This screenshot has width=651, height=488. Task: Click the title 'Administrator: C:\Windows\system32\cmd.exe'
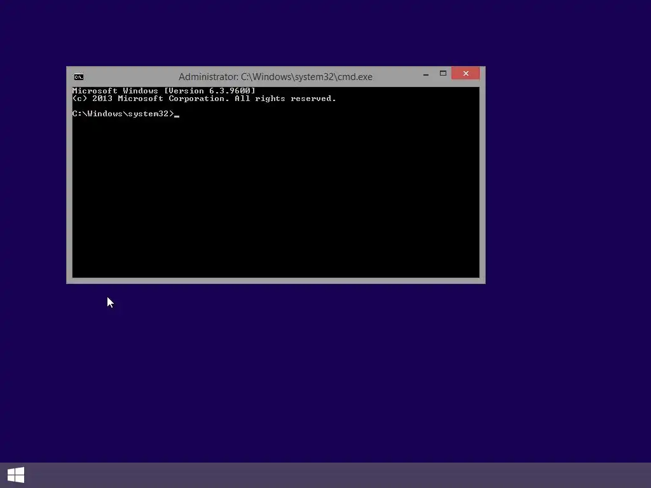pyautogui.click(x=275, y=77)
